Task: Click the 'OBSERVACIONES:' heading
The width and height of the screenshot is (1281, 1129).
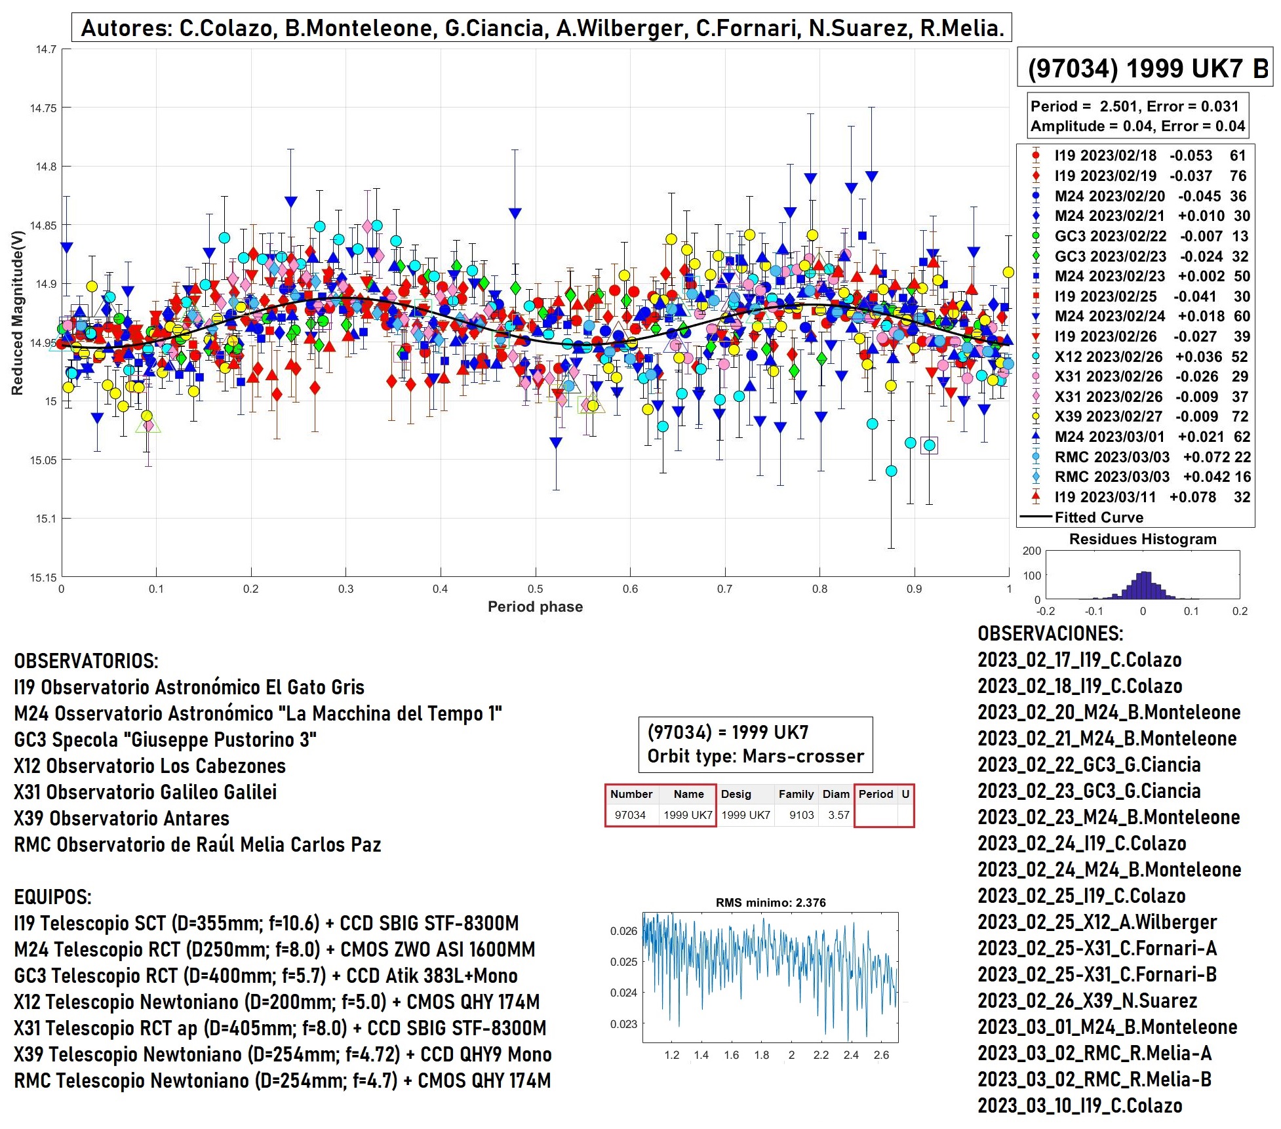Action: click(1050, 633)
